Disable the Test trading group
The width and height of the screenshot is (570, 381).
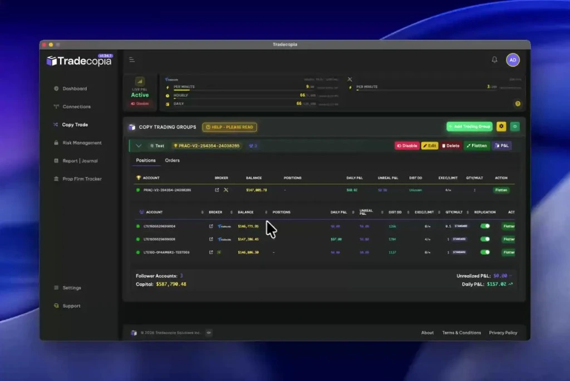click(x=407, y=146)
